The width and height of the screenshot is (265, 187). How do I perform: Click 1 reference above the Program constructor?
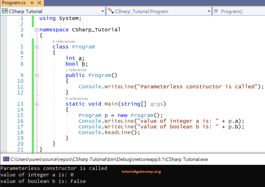pyautogui.click(x=76, y=70)
